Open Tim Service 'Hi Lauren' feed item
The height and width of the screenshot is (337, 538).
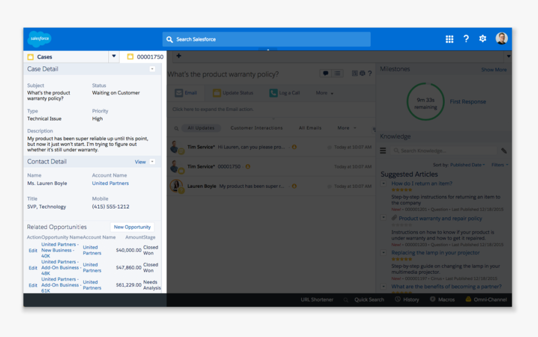(x=271, y=147)
